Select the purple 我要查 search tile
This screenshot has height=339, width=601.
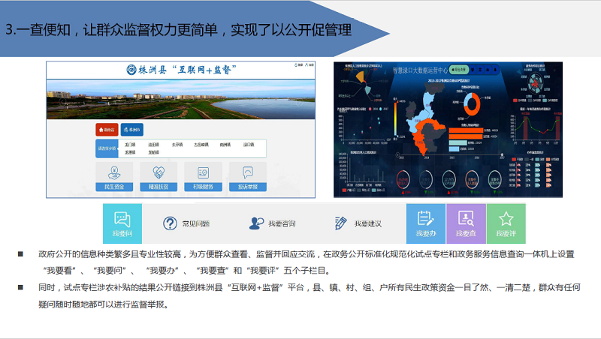coord(466,223)
